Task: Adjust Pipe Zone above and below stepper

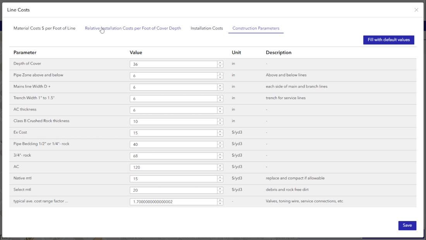Action: 220,76
